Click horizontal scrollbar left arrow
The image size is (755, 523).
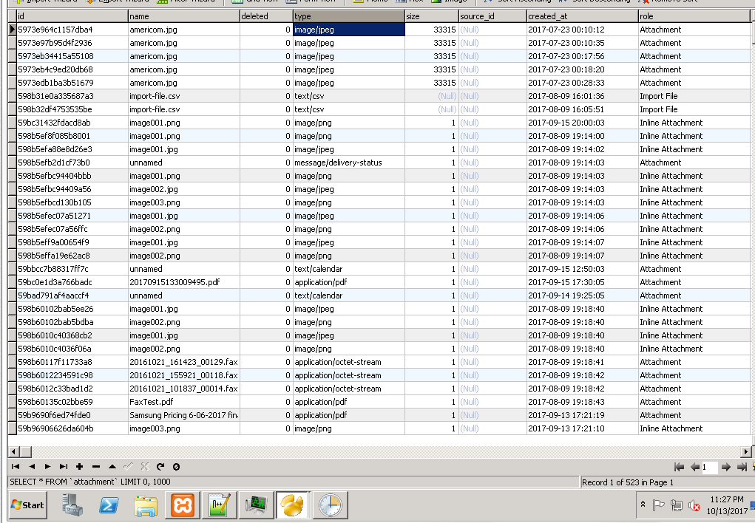(x=13, y=451)
